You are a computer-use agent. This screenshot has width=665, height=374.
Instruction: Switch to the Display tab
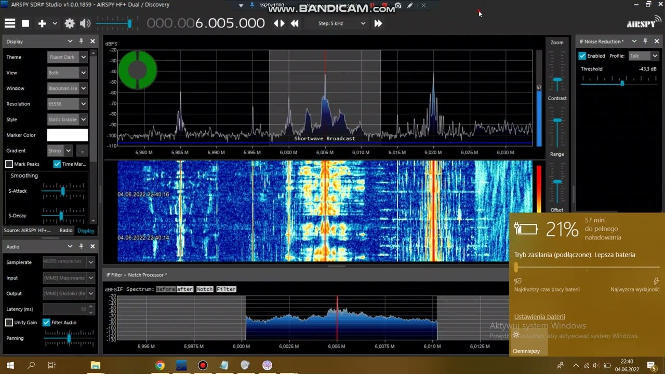86,231
